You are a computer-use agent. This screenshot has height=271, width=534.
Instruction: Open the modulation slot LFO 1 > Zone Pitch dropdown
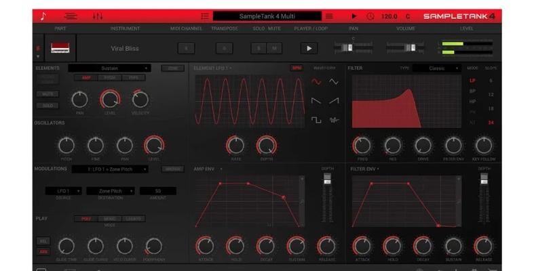(x=110, y=169)
